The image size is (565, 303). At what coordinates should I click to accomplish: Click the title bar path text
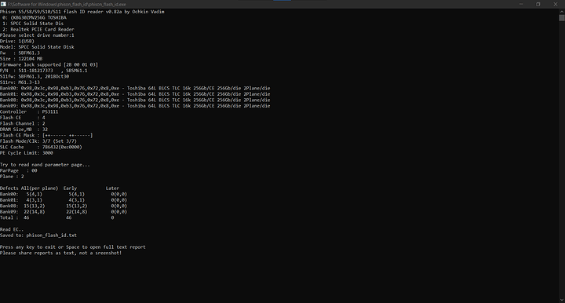[67, 5]
